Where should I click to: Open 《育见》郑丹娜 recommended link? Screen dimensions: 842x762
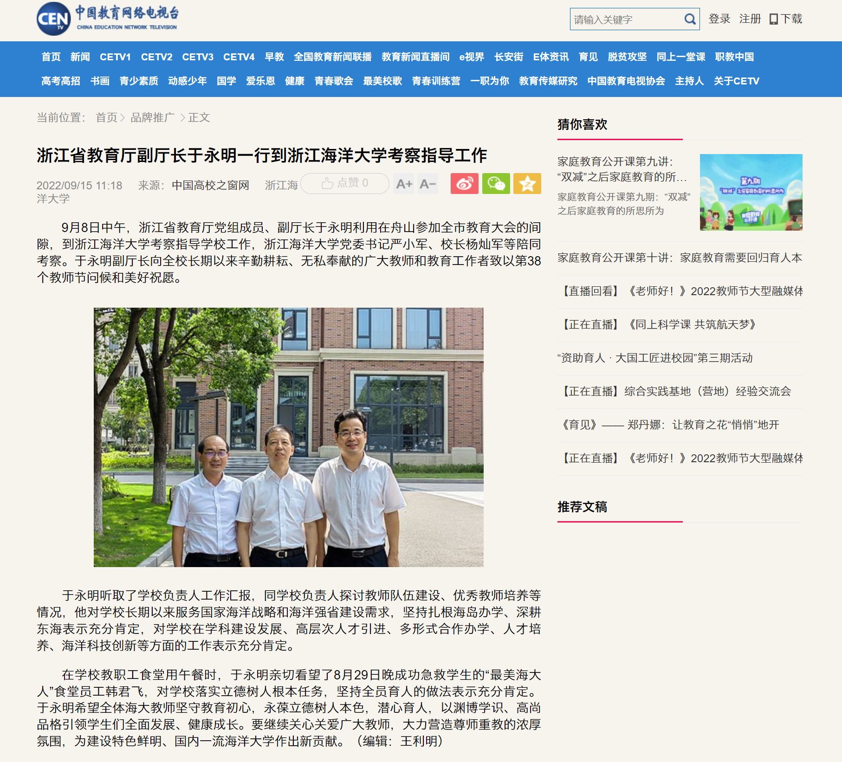click(668, 425)
